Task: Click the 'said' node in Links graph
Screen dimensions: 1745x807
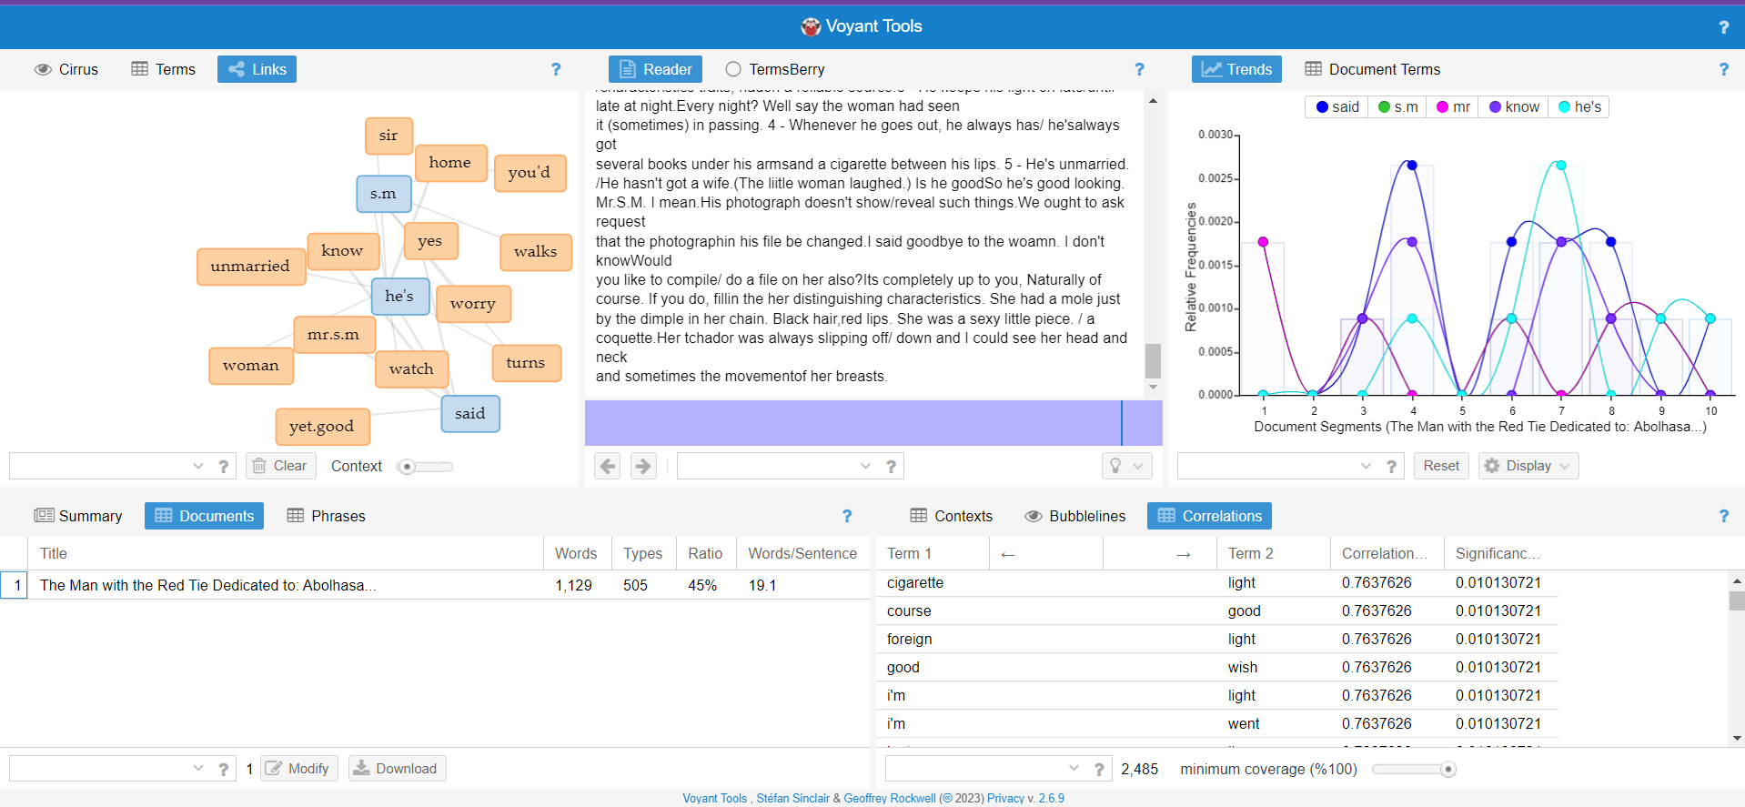Action: (470, 414)
